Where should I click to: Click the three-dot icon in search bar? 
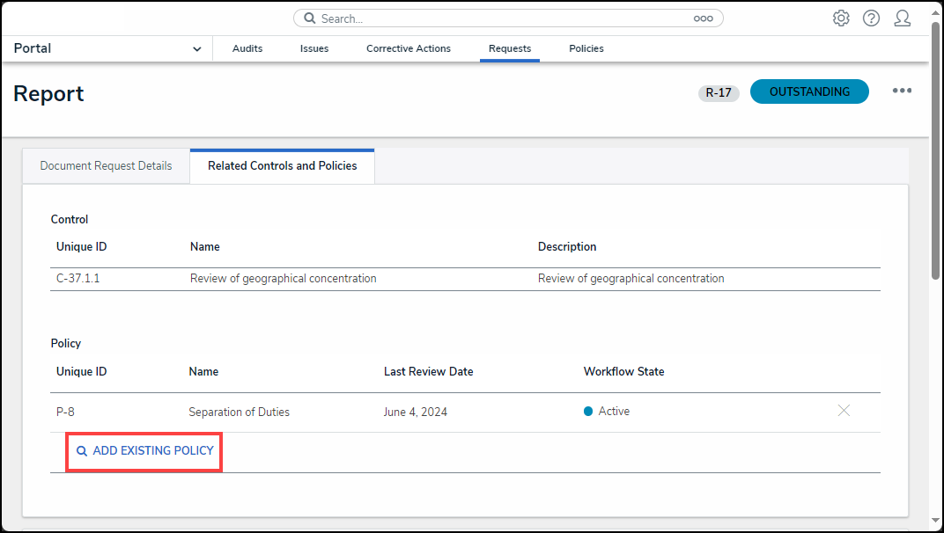703,18
